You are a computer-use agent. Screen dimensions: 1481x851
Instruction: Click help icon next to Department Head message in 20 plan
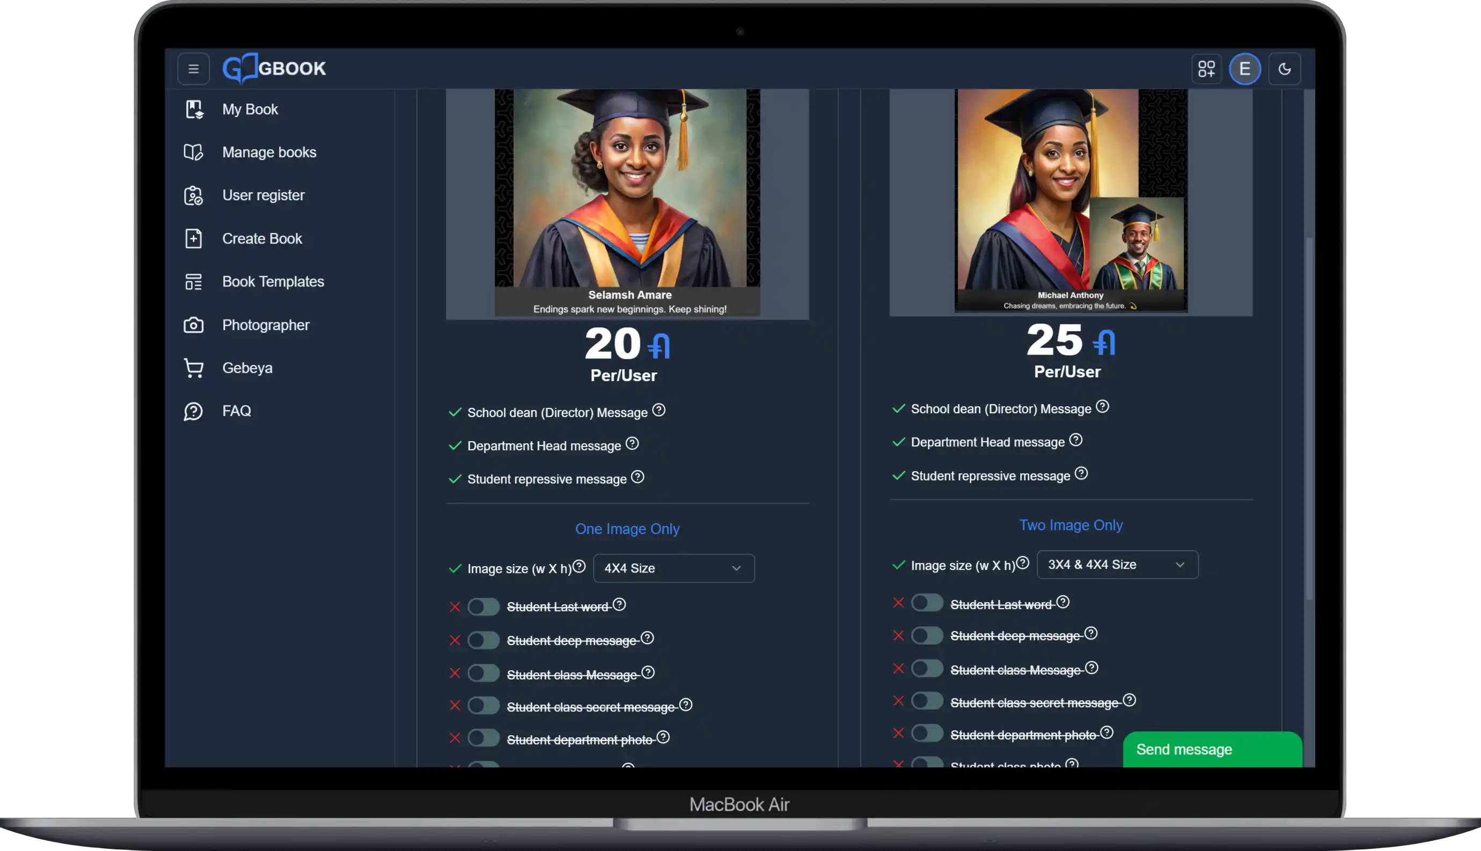tap(632, 444)
